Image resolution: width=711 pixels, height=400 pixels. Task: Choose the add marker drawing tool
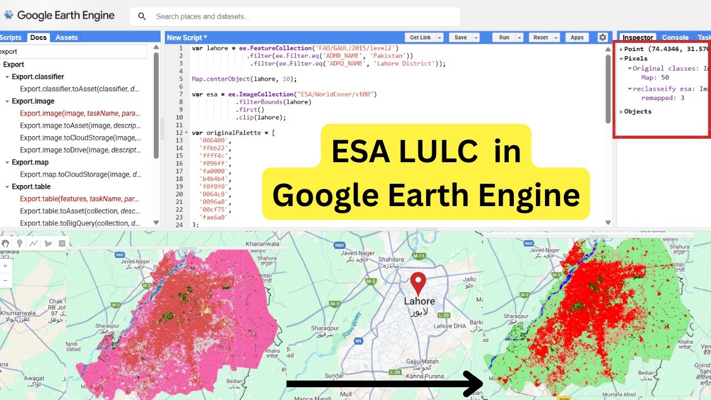coord(19,243)
